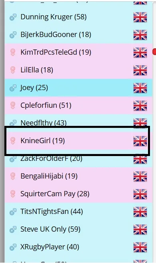Choose Steve UK Only (59) from list
Viewport: 156px width, 263px height.
pyautogui.click(x=78, y=229)
